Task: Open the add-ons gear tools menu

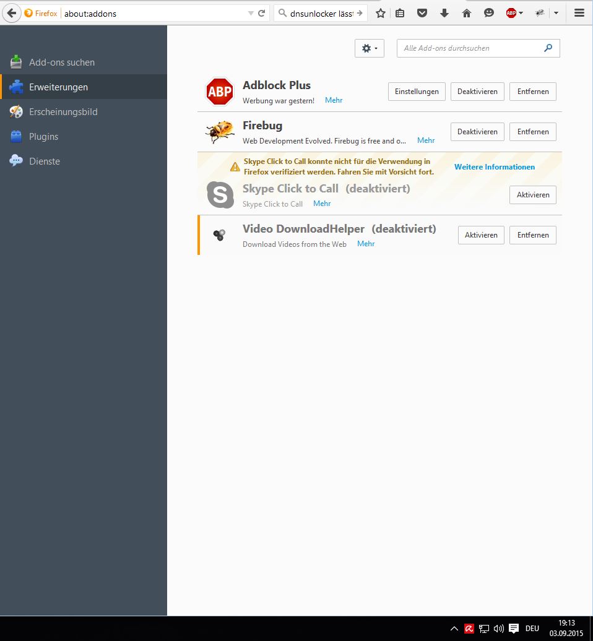Action: [x=370, y=48]
